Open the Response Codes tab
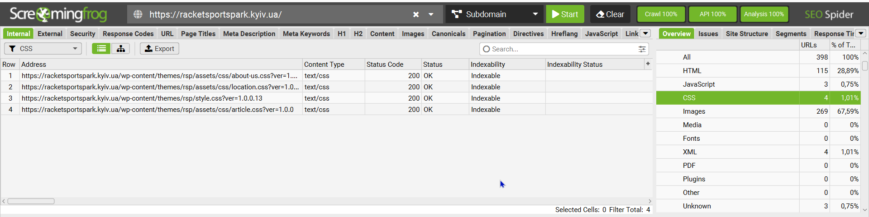The height and width of the screenshot is (217, 869). coord(128,34)
